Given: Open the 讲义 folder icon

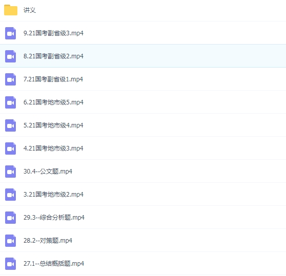Looking at the screenshot, I should click(x=11, y=10).
